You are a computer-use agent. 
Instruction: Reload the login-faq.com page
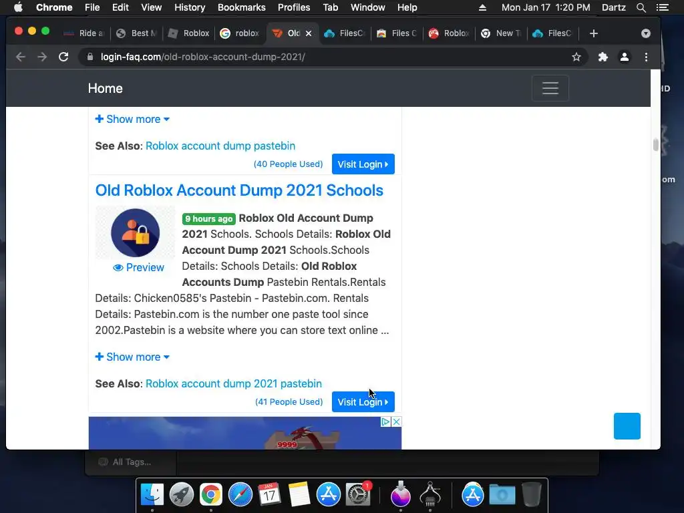63,57
